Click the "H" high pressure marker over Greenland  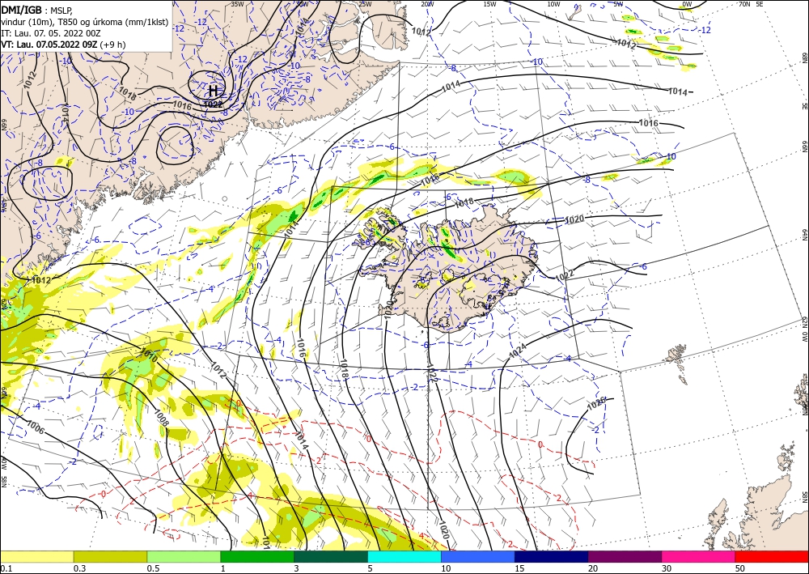(213, 91)
